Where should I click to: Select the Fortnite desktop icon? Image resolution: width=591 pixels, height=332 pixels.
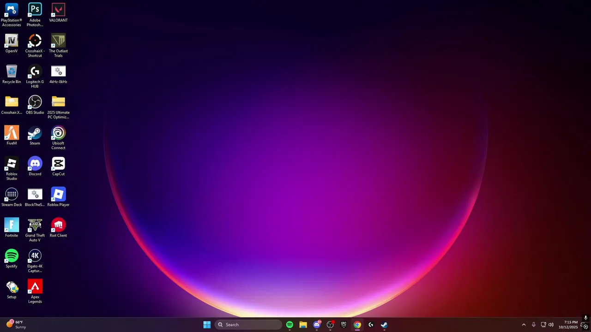point(12,228)
